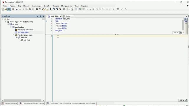Open the Устройства panel dropdown arrow
This screenshot has height=106, width=189.
(38, 16)
